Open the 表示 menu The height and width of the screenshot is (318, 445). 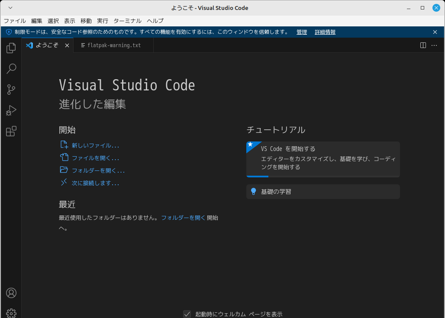point(70,21)
